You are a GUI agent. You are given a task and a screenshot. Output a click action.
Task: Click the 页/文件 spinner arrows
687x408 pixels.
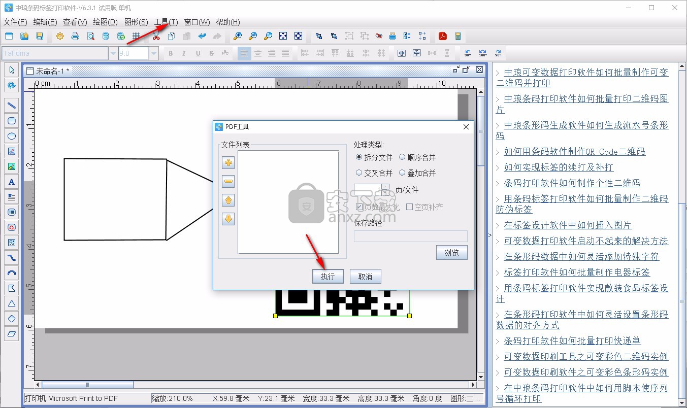(x=385, y=190)
